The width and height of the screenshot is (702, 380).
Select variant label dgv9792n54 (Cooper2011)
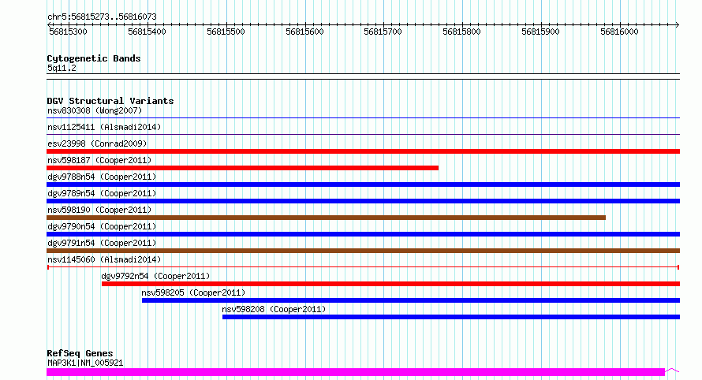155,276
